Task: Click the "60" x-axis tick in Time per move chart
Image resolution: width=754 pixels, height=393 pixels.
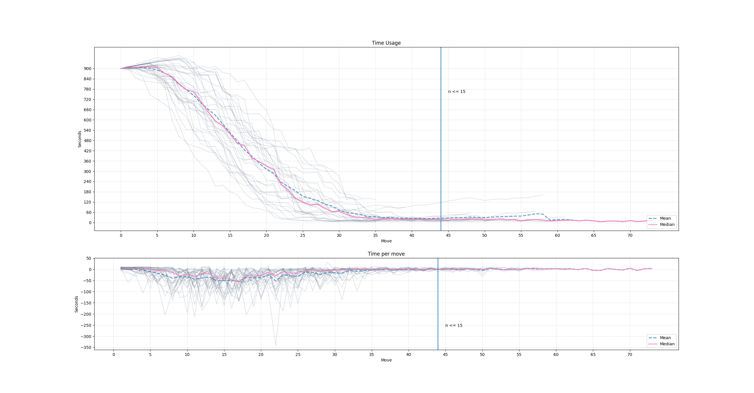Action: [x=556, y=354]
